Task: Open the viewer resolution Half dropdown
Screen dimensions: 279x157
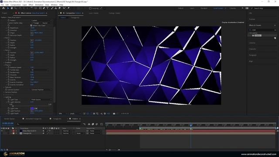Action: coord(75,113)
